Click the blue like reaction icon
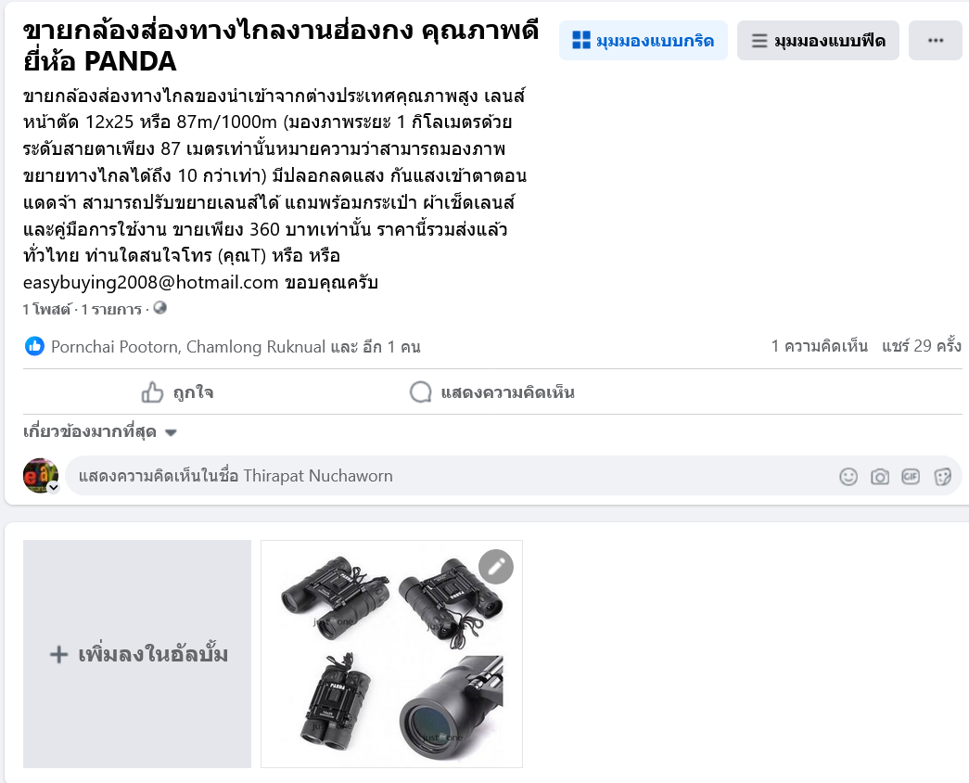Screen dimensions: 969x783 [34, 346]
